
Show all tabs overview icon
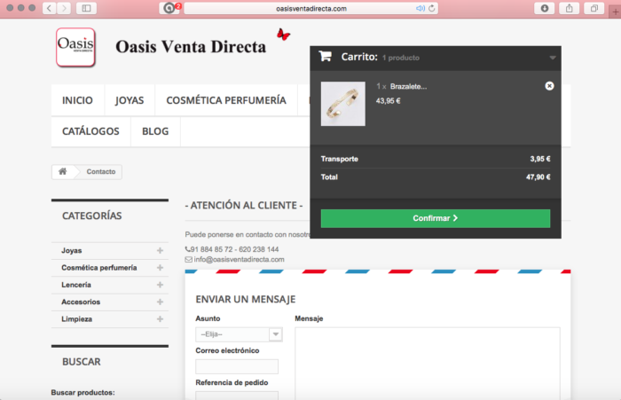[594, 8]
